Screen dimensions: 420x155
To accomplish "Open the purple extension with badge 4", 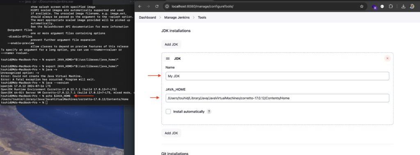I will tap(374, 7).
